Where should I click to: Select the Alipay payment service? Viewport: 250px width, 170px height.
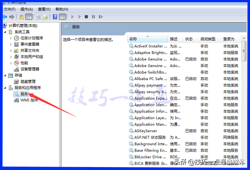click(183, 85)
